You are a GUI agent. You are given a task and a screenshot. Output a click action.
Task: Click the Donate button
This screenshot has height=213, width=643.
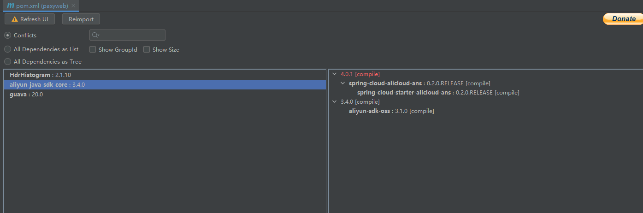click(x=623, y=19)
